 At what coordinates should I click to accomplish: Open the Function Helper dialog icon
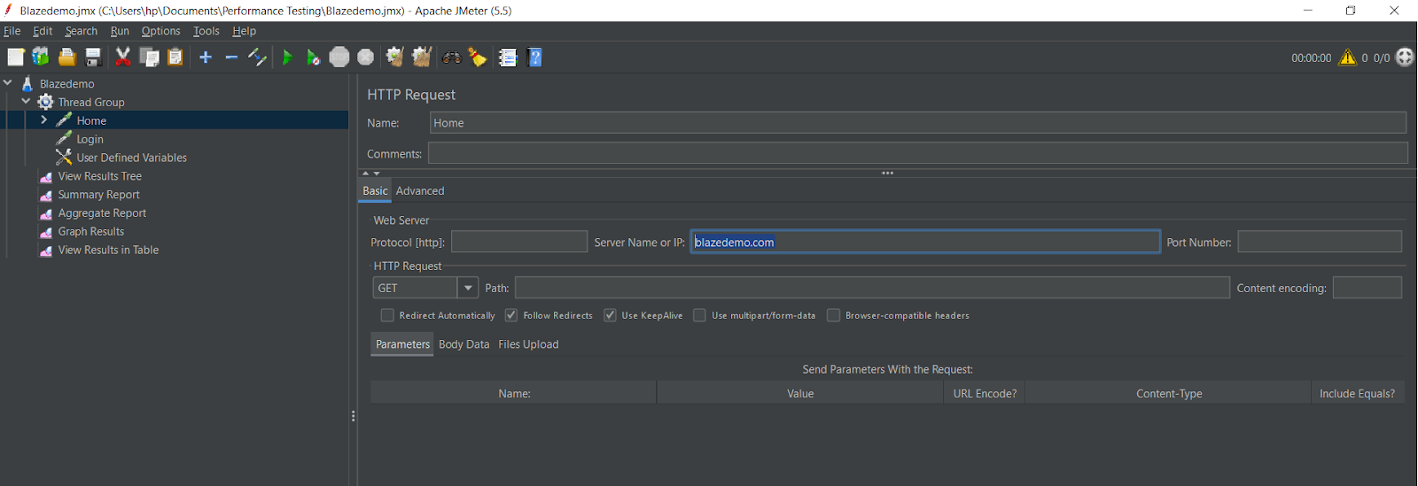tap(508, 58)
